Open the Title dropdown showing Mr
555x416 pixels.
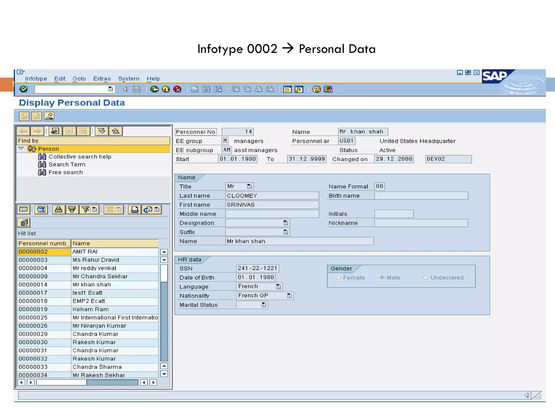(249, 186)
